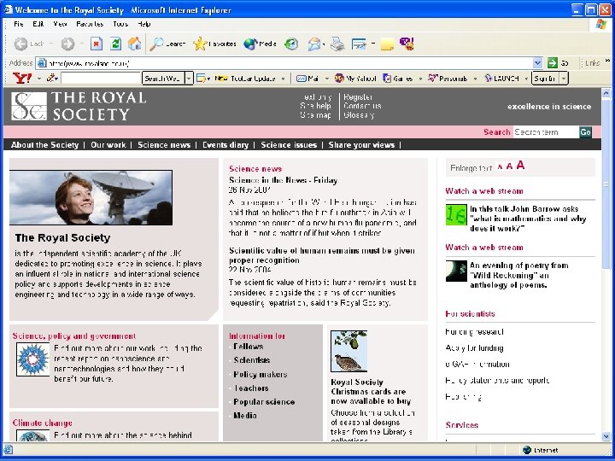Click the partridge Christmas card image
The width and height of the screenshot is (615, 461).
(x=348, y=351)
